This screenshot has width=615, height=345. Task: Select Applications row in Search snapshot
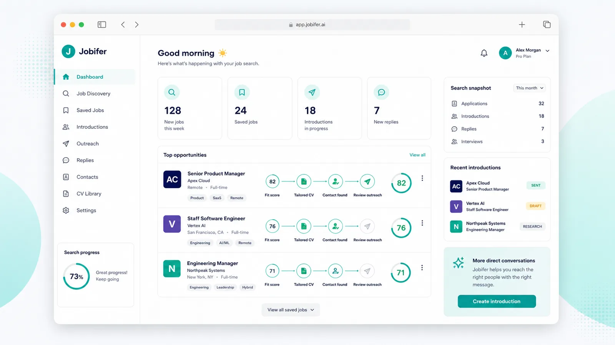(497, 103)
